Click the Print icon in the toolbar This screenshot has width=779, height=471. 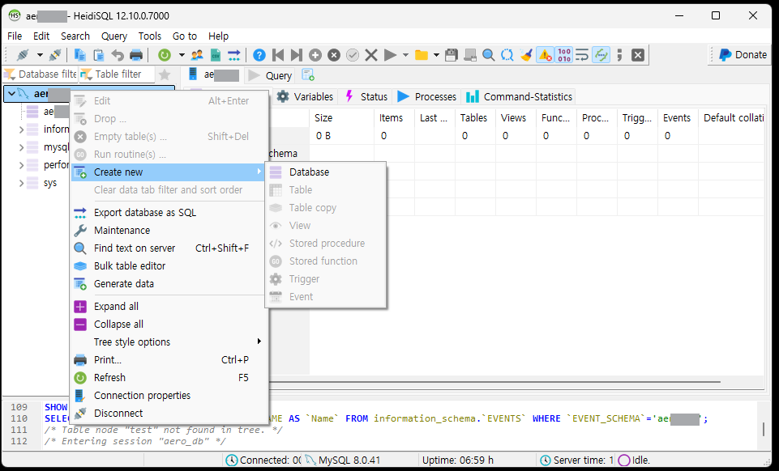[x=136, y=55]
